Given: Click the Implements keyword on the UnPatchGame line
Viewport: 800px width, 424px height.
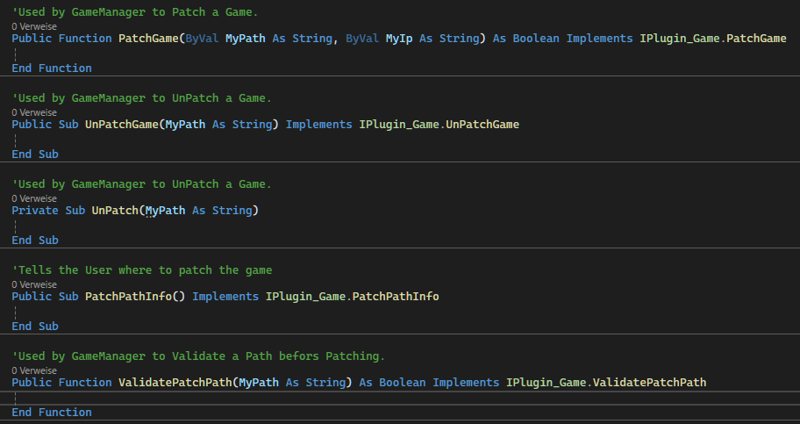Looking at the screenshot, I should click(x=319, y=124).
